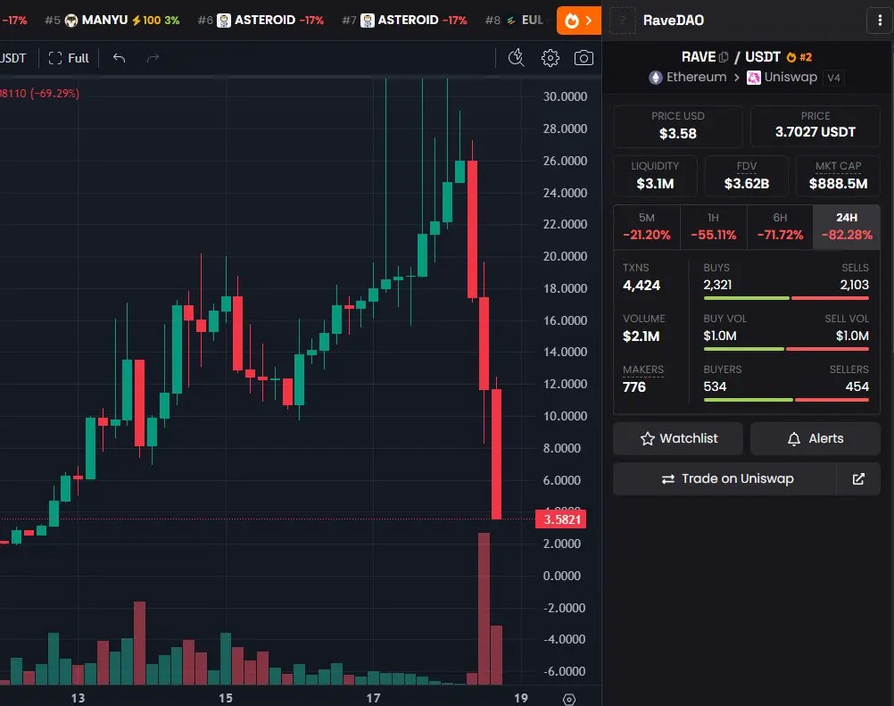Open trending #8 EUL ticker
Image resolution: width=894 pixels, height=706 pixels.
(x=514, y=21)
